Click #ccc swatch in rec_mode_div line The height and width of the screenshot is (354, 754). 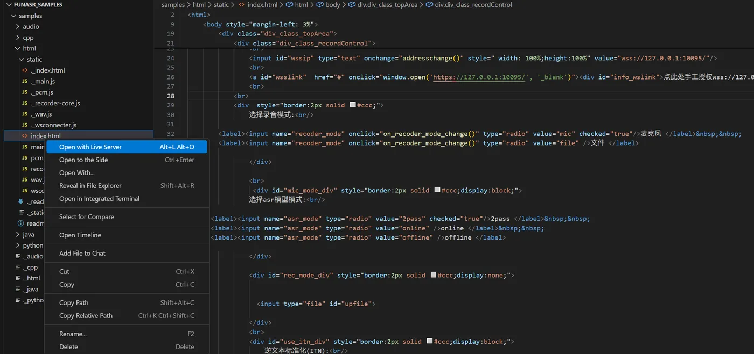coord(433,275)
